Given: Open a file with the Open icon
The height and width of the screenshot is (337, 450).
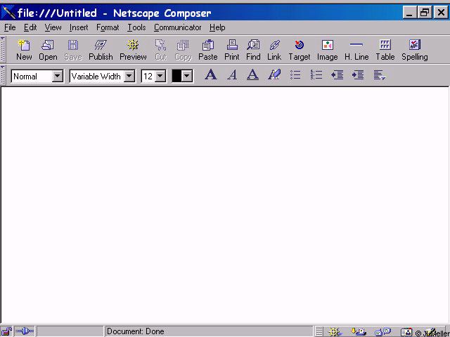Looking at the screenshot, I should pos(48,50).
